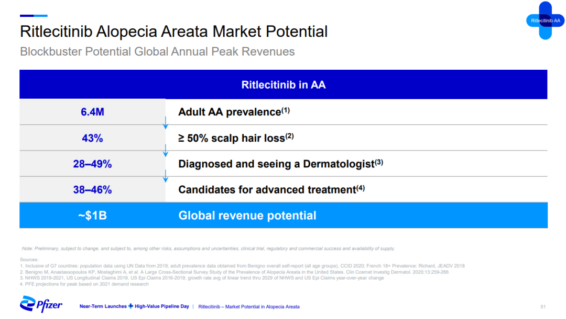This screenshot has height=319, width=566.
Task: Click Candidates for advanced treatment label
Action: point(271,189)
